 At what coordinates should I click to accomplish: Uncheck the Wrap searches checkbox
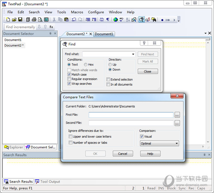pyautogui.click(x=69, y=84)
